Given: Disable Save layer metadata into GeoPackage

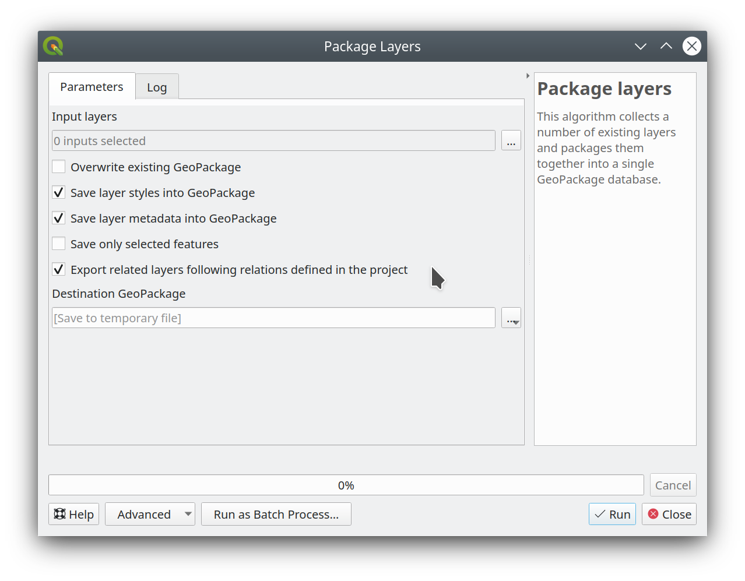Looking at the screenshot, I should (59, 219).
